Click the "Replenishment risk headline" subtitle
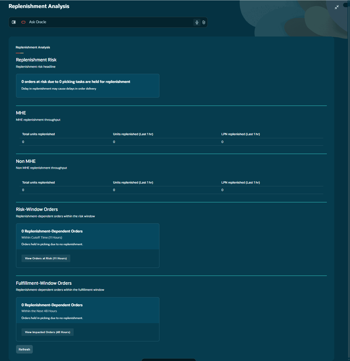 click(36, 67)
